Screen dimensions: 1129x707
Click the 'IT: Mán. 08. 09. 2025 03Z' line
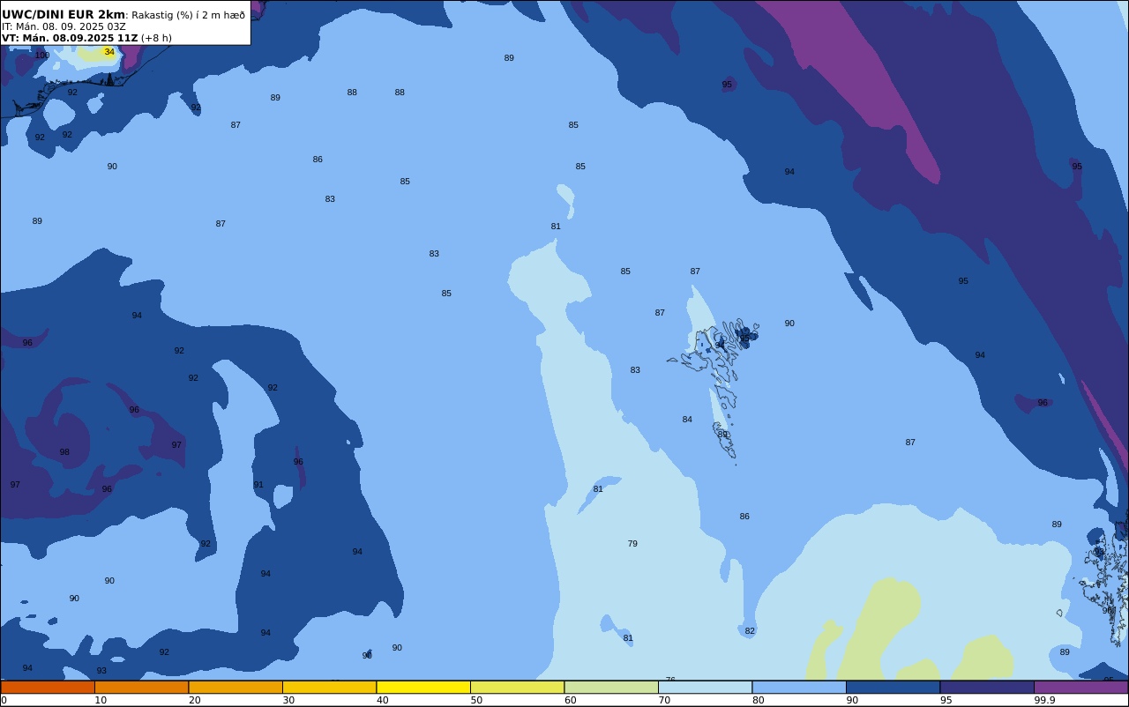(x=64, y=26)
